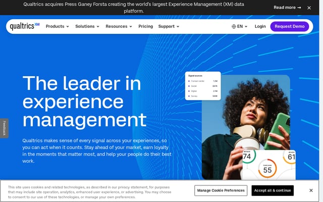Open the Qualtrics XM logo homepage
323x202 pixels.
25,26
